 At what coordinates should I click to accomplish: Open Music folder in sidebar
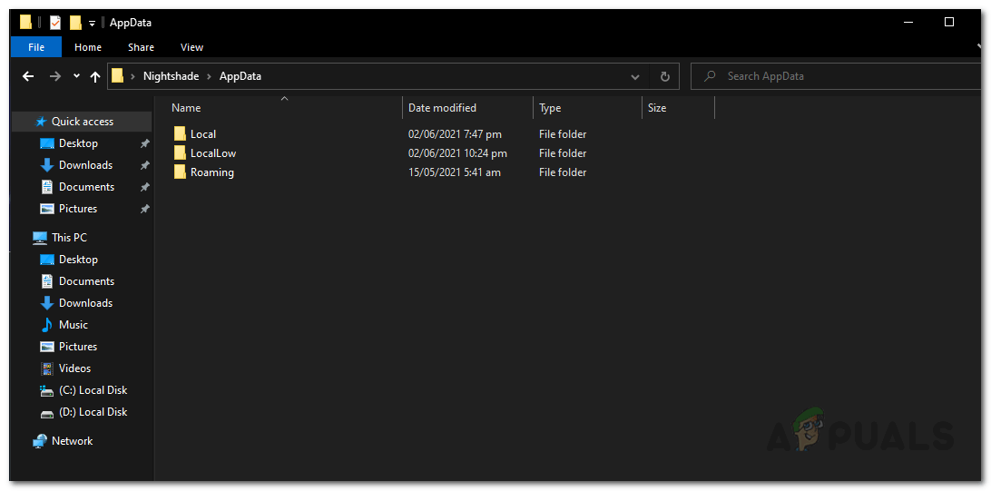[x=74, y=325]
